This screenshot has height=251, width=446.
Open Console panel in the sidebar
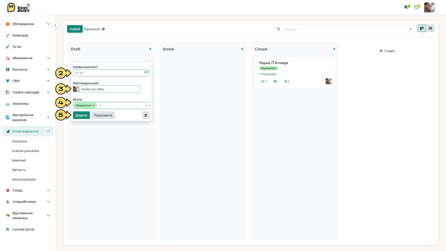(x=23, y=230)
